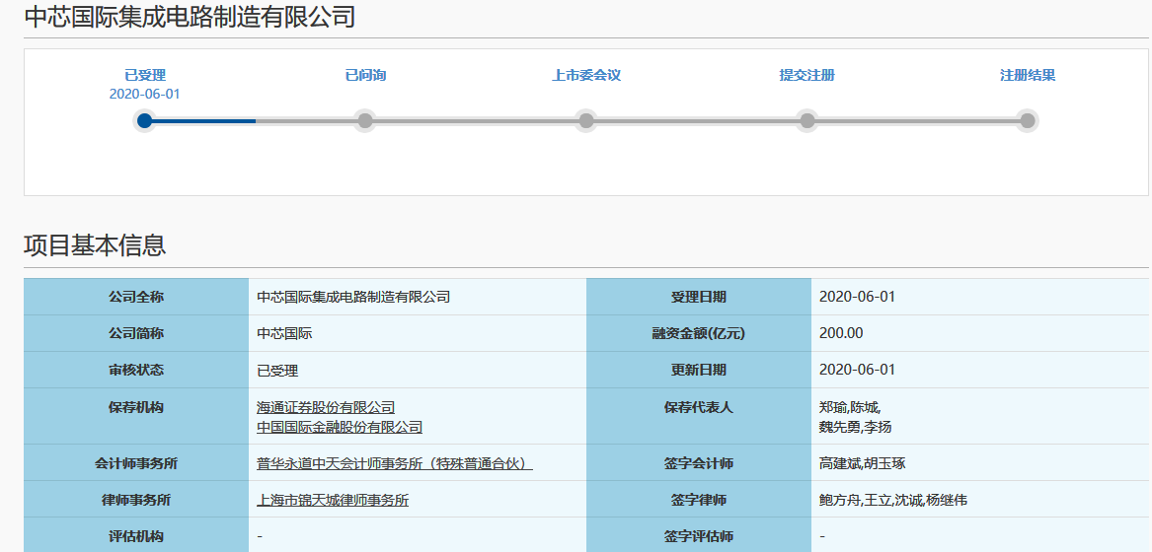Select the 提交注册 progress stage label
This screenshot has height=552, width=1152.
pos(806,75)
